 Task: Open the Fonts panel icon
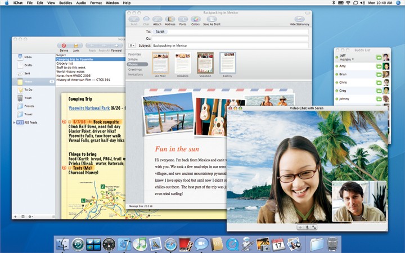(x=183, y=19)
